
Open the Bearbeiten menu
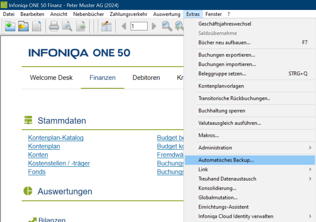[x=32, y=14]
